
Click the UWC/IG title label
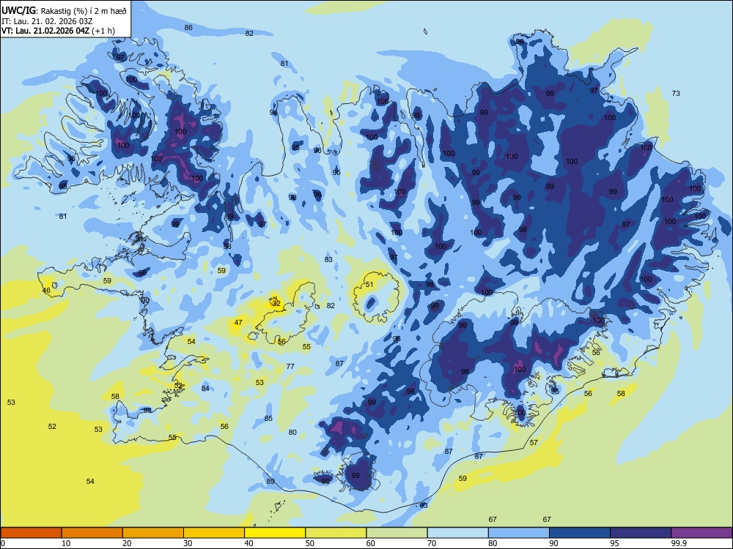[x=18, y=11]
